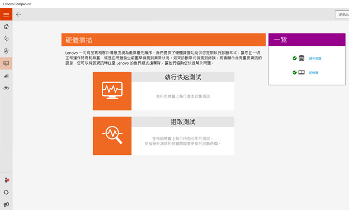This screenshot has height=210, width=349.
Task: Click the storage device database icon
Action: (301, 58)
